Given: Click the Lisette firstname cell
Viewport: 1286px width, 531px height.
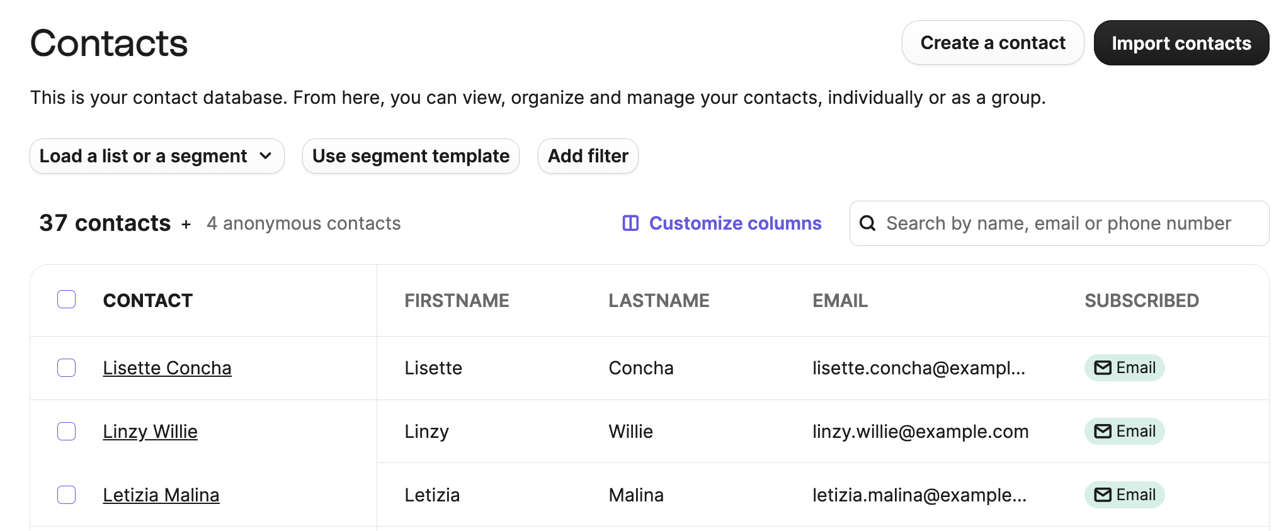Looking at the screenshot, I should pos(433,368).
